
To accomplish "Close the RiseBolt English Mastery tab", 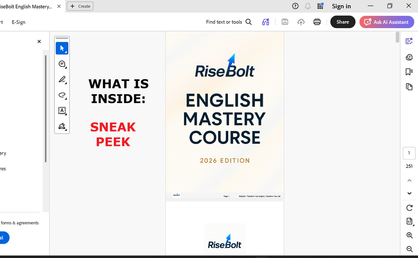I will tap(59, 6).
